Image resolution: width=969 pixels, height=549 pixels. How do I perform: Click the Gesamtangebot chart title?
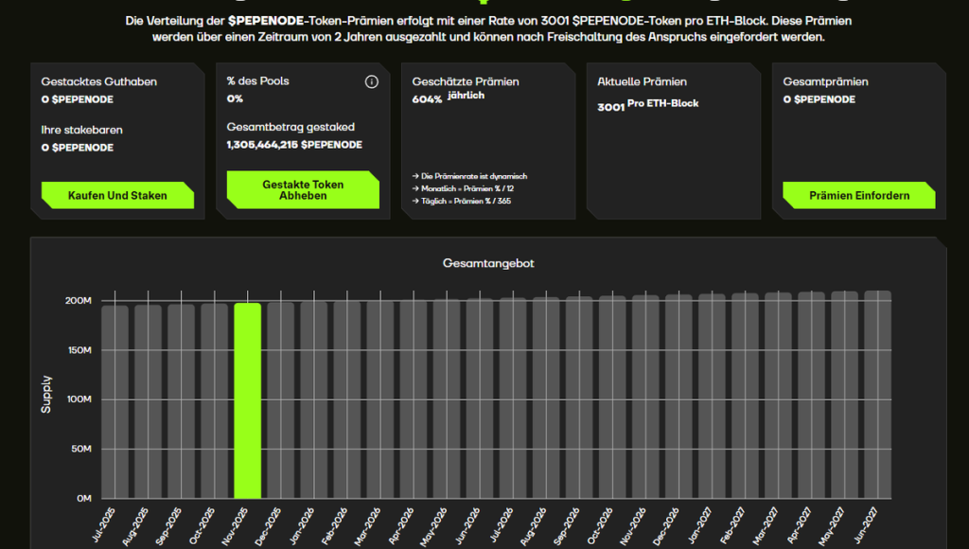[488, 263]
